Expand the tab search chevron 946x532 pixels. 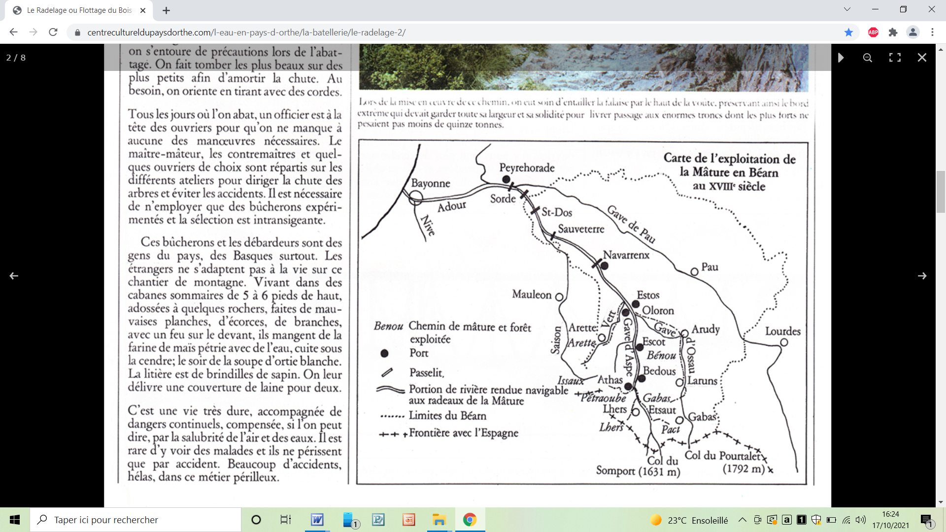[x=847, y=9]
